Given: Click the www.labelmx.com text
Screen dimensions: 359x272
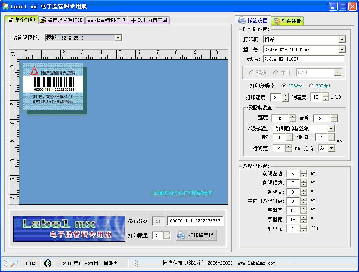Looking at the screenshot, I should tap(256, 263).
